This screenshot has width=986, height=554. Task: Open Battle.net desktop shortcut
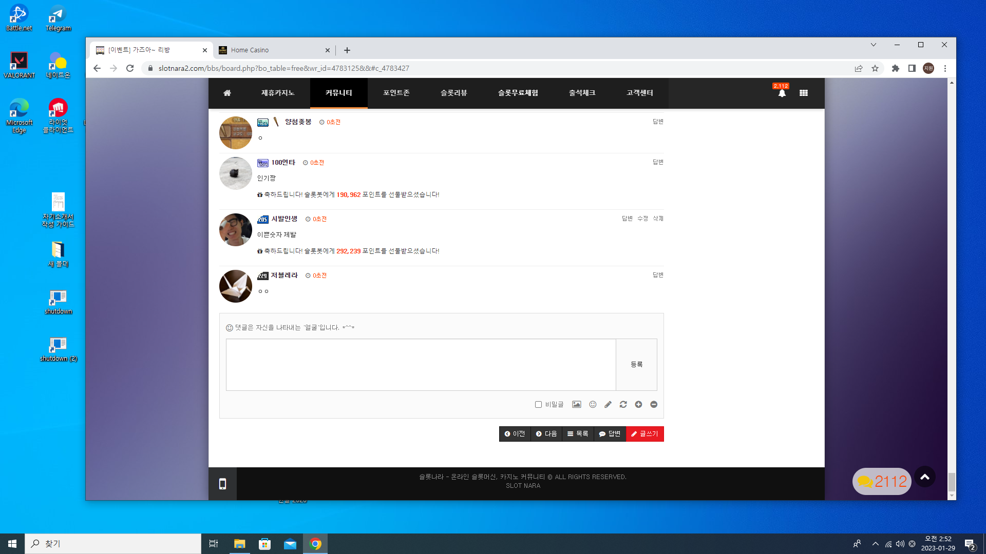pos(19,18)
